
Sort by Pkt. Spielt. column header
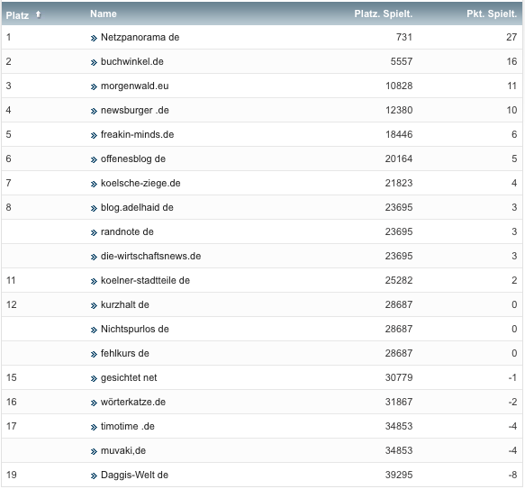pos(492,14)
